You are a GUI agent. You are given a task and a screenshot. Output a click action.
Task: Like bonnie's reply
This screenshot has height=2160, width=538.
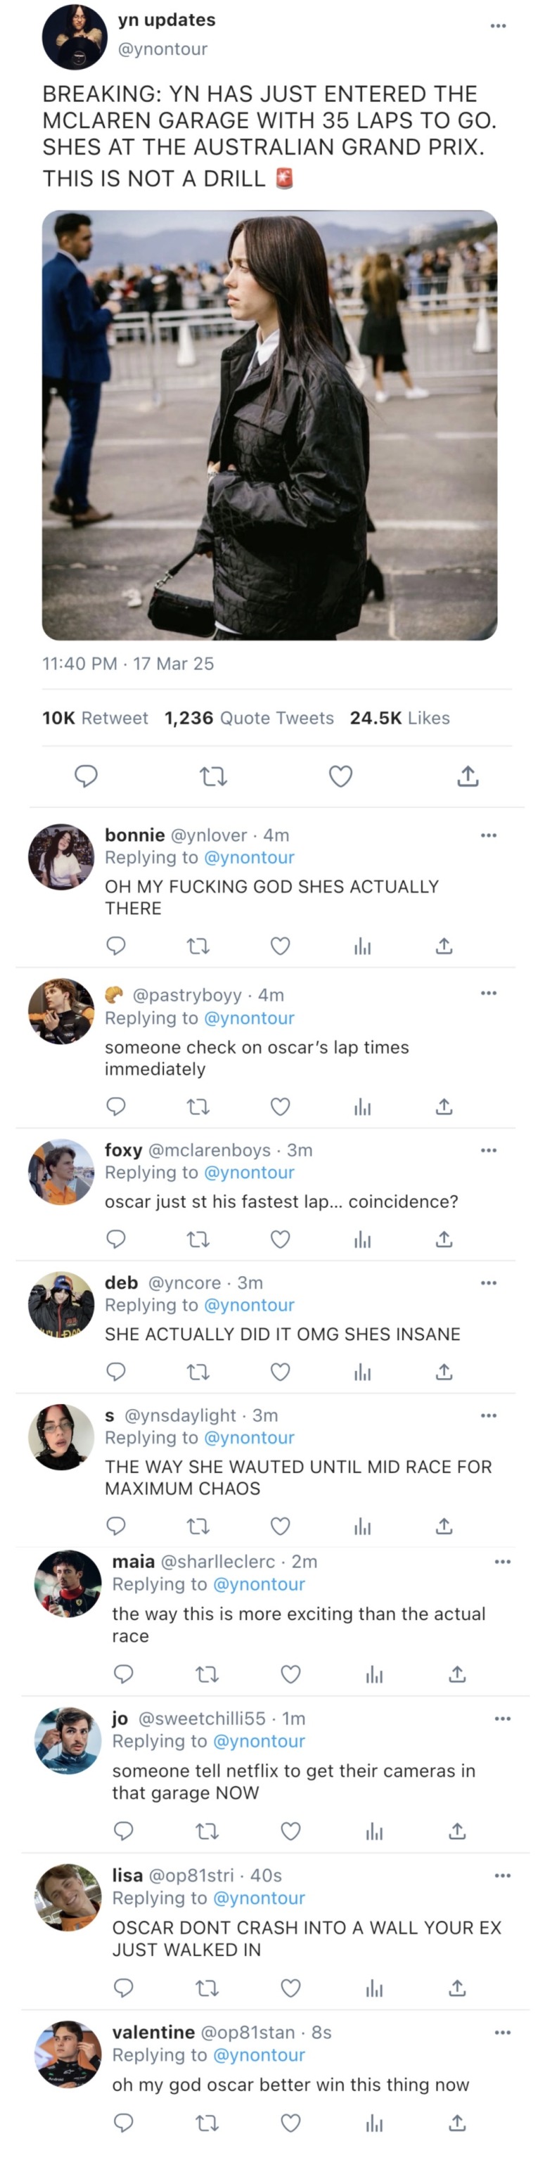pos(281,946)
